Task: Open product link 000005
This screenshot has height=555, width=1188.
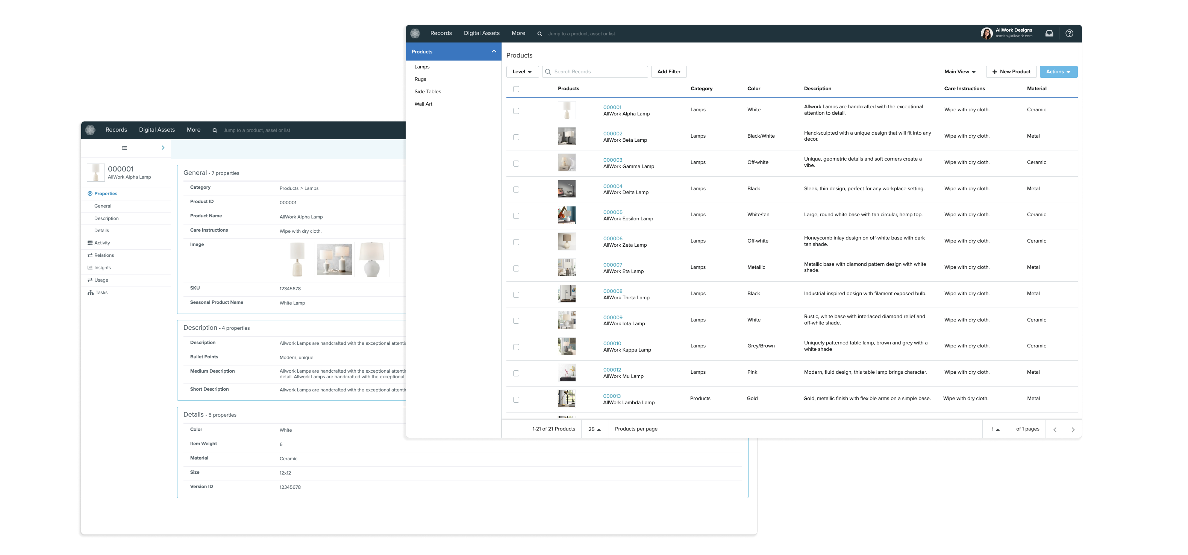Action: (612, 212)
